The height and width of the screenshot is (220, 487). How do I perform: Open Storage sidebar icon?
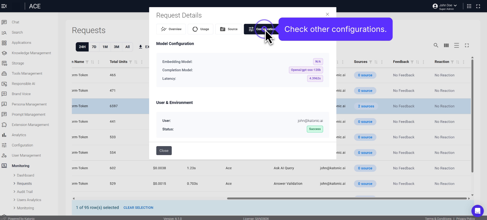point(4,63)
